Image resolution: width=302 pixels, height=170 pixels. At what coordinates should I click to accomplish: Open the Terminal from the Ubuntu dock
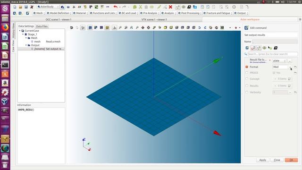click(x=5, y=65)
